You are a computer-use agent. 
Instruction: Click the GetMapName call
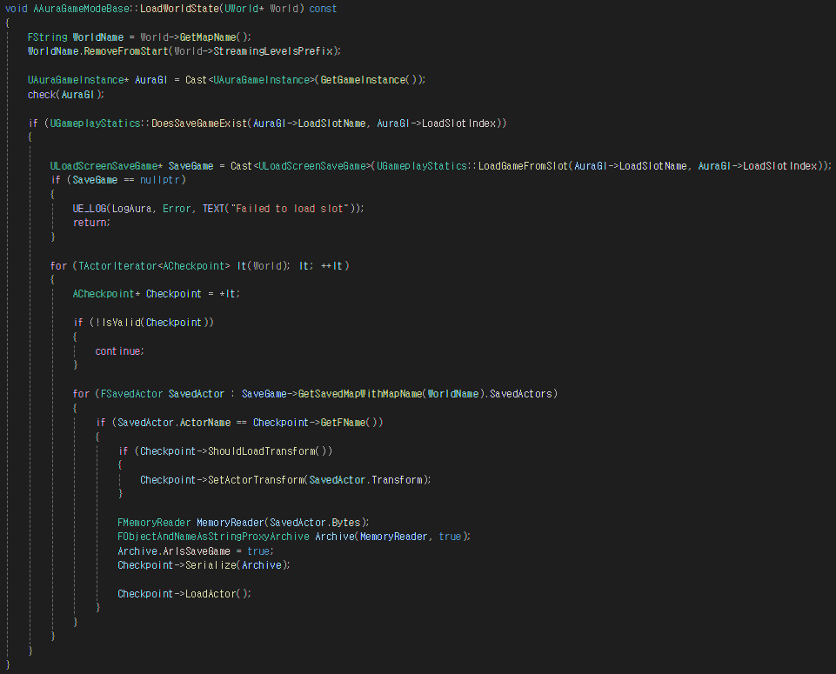coord(207,37)
